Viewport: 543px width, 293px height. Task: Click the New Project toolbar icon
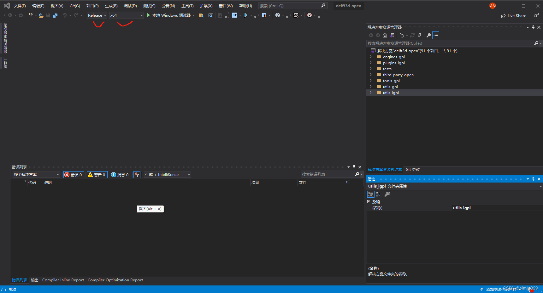pyautogui.click(x=31, y=15)
